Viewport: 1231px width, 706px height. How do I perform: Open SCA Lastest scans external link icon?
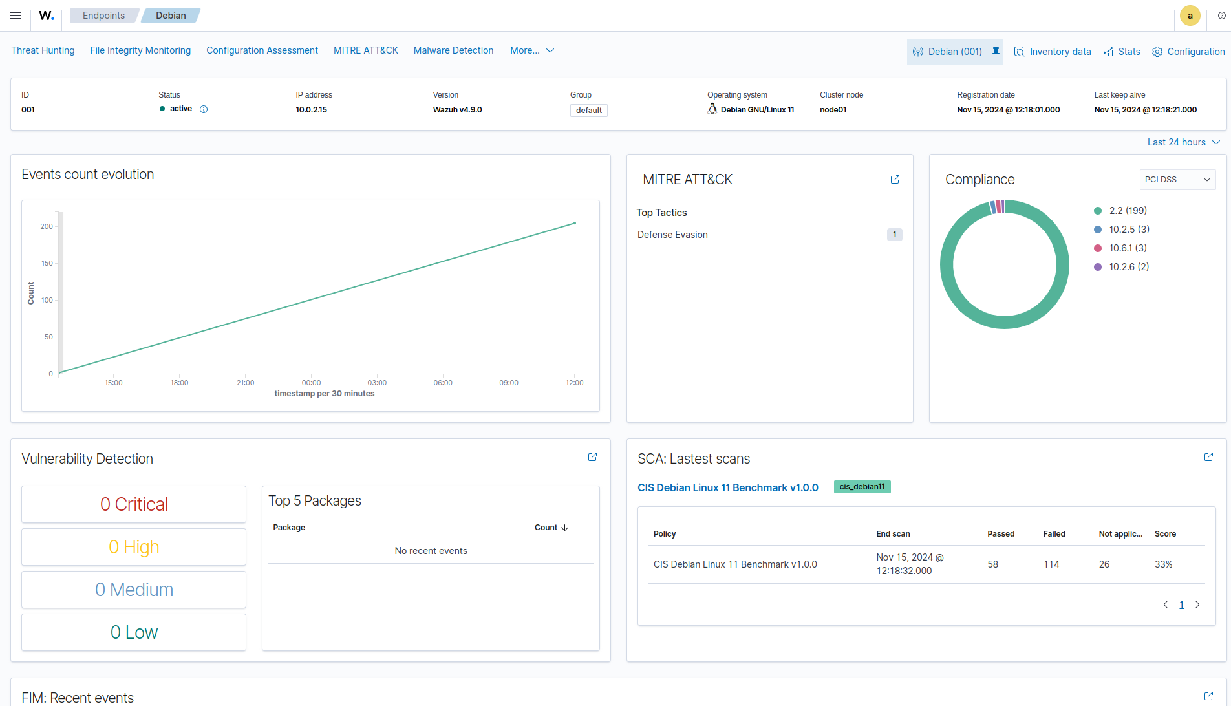click(1208, 457)
